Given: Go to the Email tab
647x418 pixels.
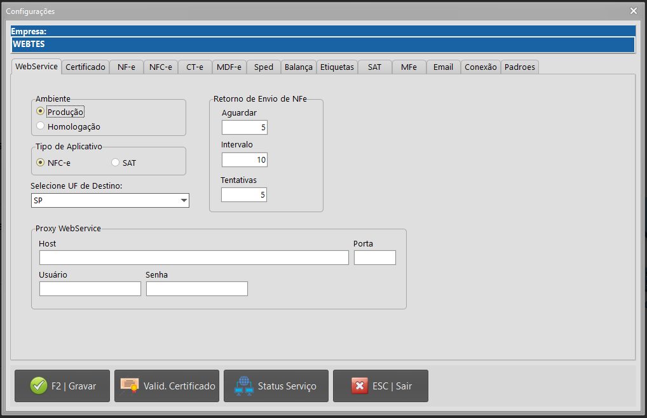Looking at the screenshot, I should (x=443, y=67).
